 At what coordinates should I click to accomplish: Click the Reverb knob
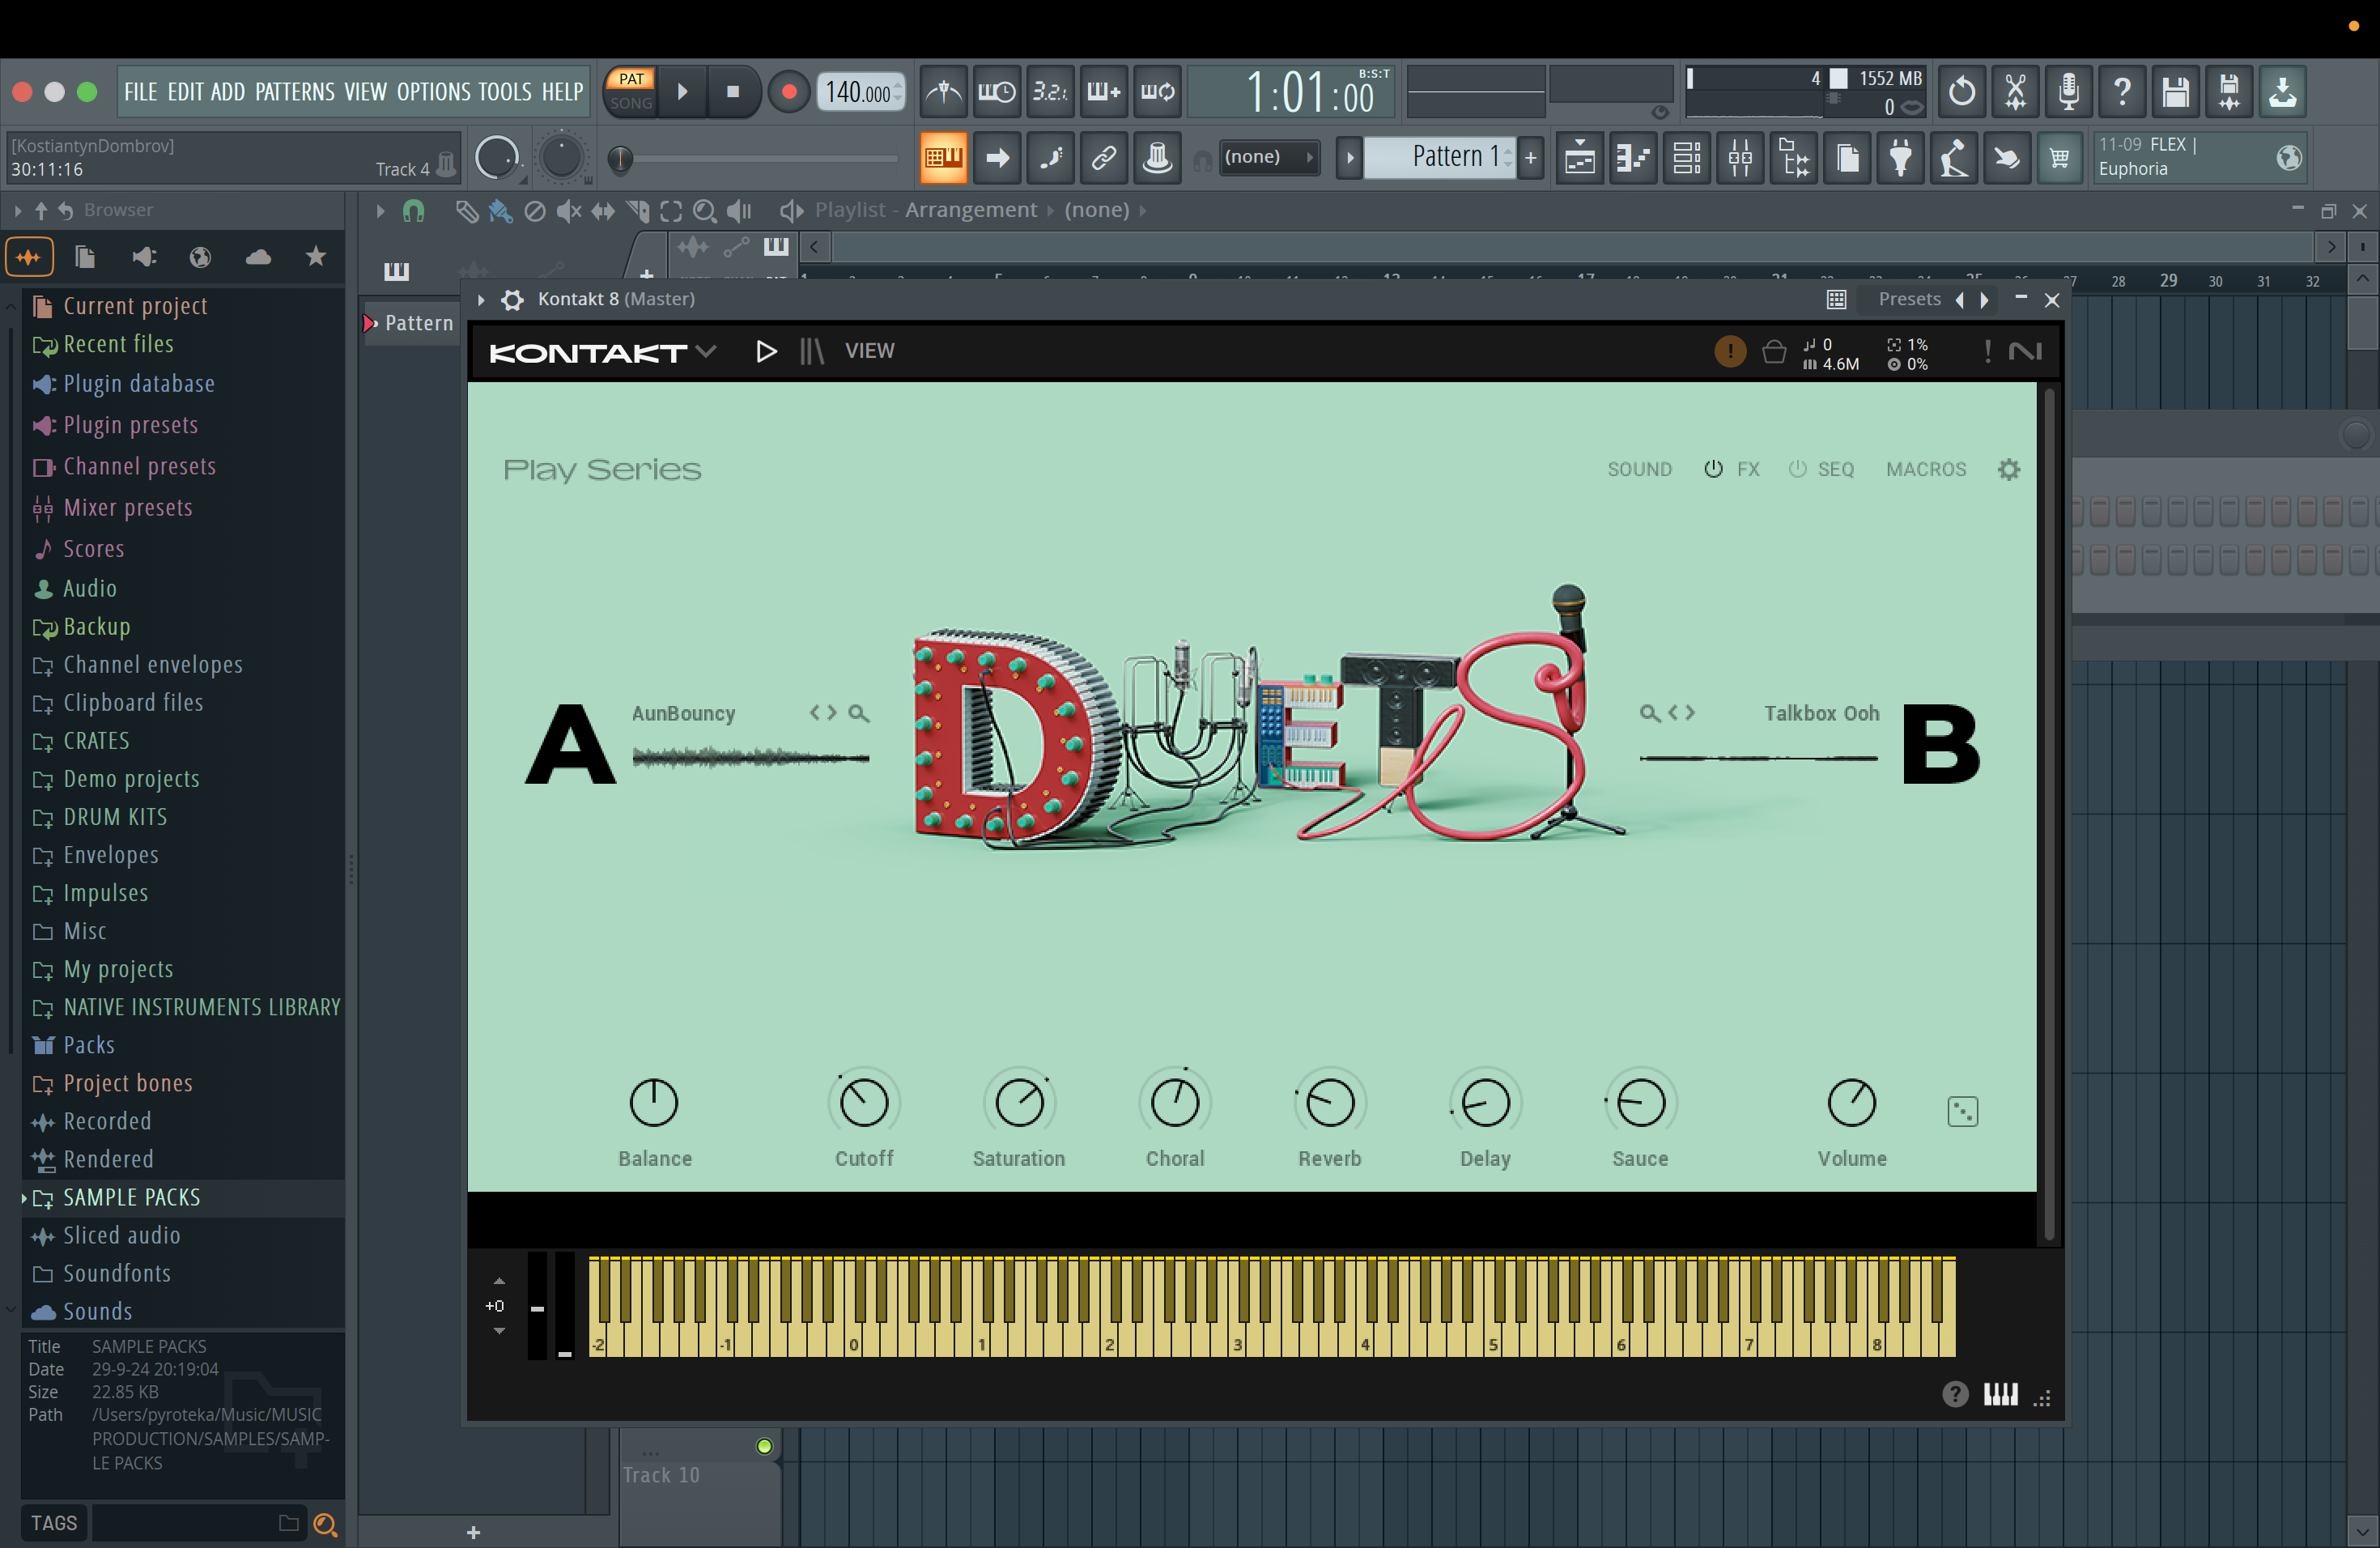click(x=1329, y=1103)
